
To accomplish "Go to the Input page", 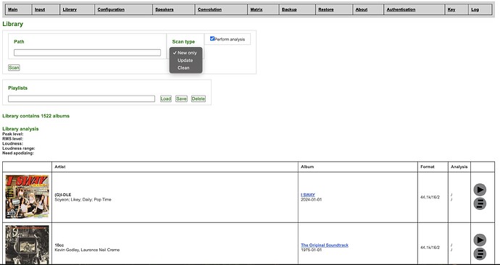I will [x=40, y=9].
